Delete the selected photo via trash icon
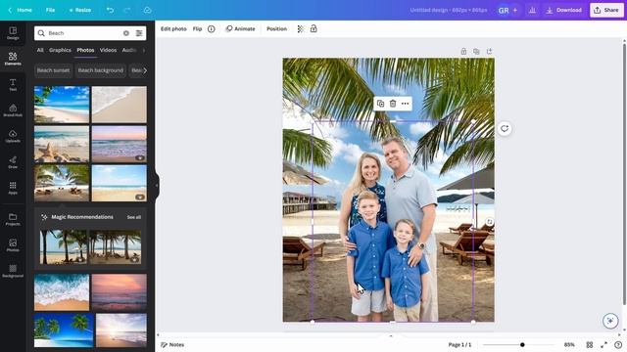Image resolution: width=627 pixels, height=352 pixels. point(393,104)
